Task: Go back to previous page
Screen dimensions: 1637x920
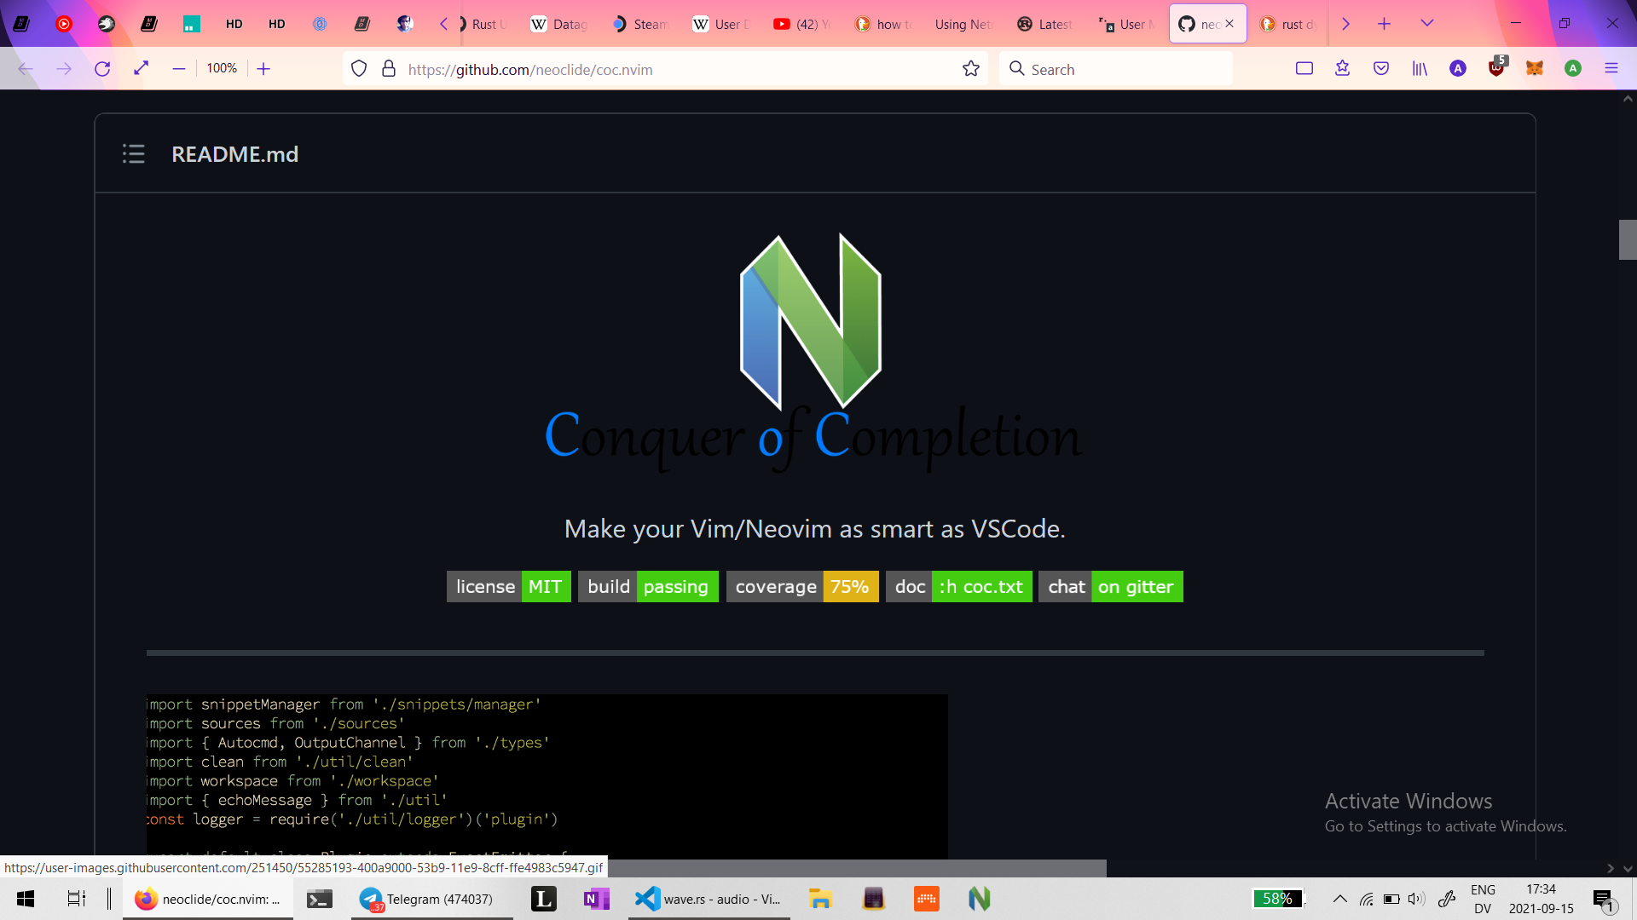Action: [26, 69]
